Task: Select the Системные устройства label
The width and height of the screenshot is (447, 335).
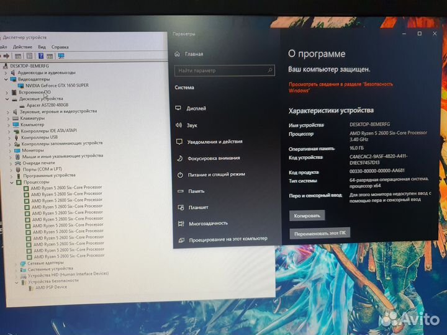Action: point(50,269)
